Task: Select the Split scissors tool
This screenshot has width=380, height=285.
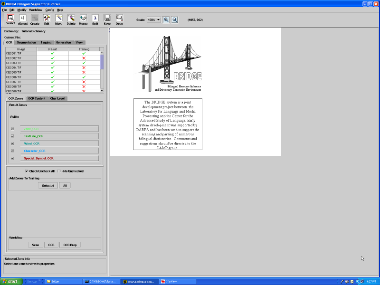Action: [x=95, y=18]
